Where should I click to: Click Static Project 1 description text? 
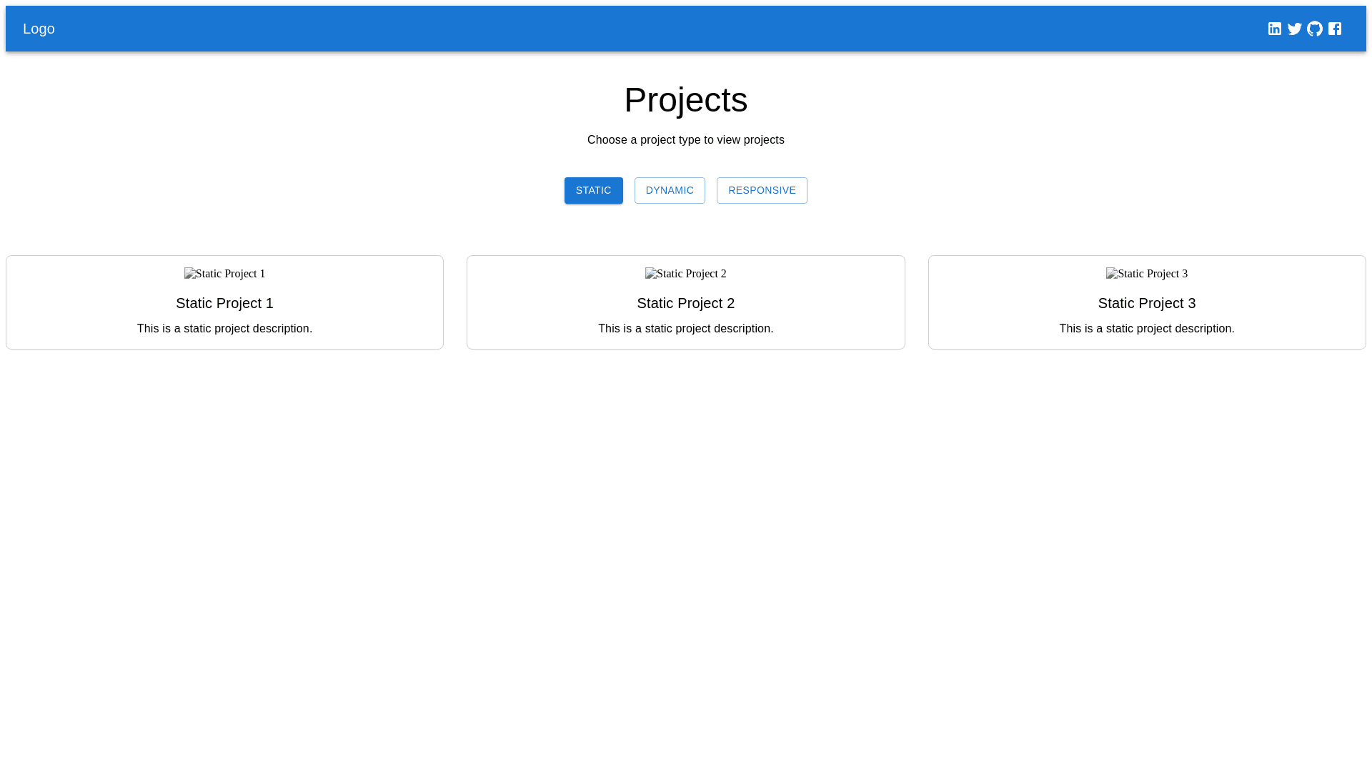[224, 329]
